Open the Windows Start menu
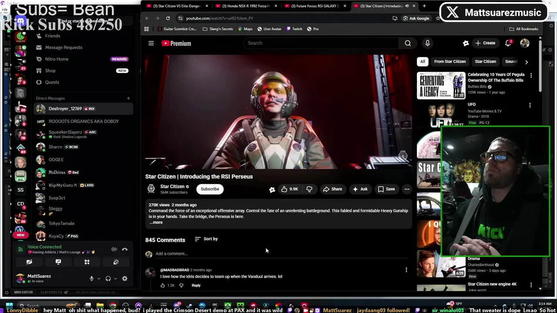 pyautogui.click(x=10, y=306)
